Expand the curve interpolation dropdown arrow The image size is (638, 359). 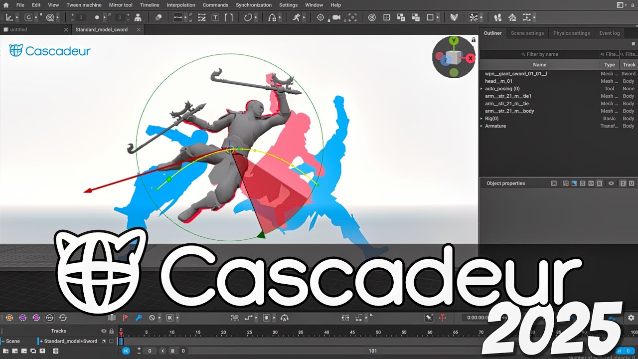click(186, 17)
